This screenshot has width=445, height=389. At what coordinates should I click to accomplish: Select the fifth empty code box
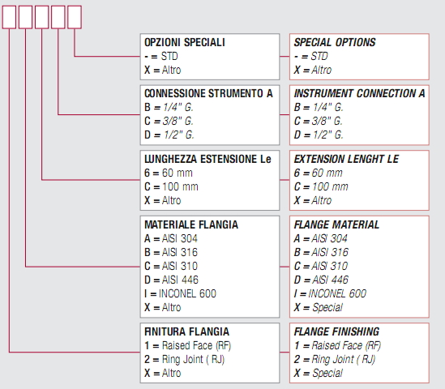(x=75, y=17)
